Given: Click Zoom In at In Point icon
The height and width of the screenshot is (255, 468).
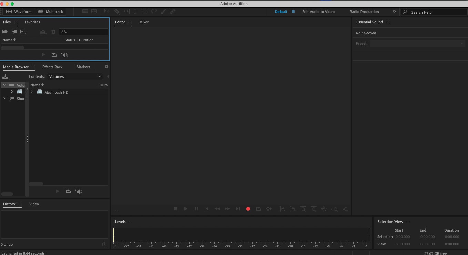Looking at the screenshot, I should (x=335, y=209).
